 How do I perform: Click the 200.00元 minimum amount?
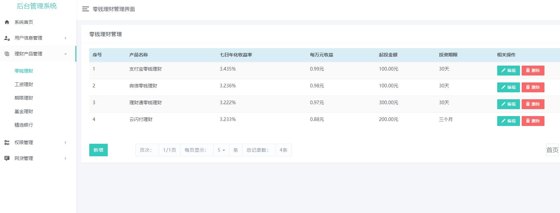(388, 119)
